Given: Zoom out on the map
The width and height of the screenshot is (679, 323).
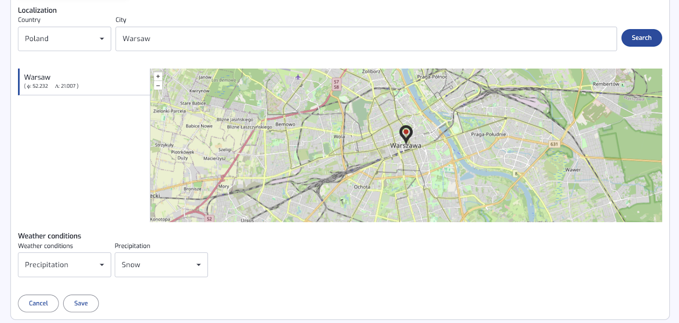Looking at the screenshot, I should (158, 86).
